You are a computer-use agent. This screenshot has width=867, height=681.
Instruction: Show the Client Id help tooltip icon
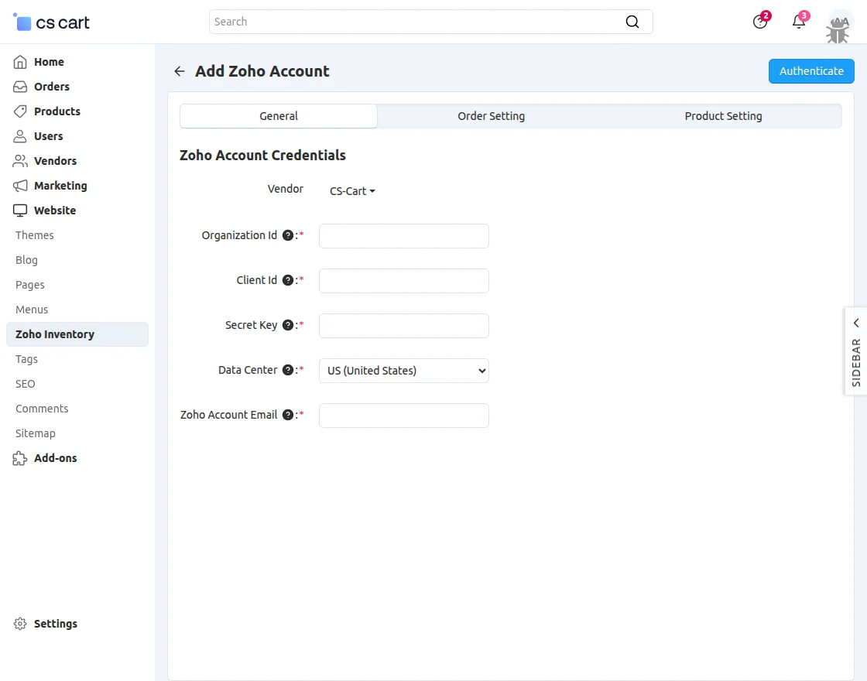[x=287, y=280]
